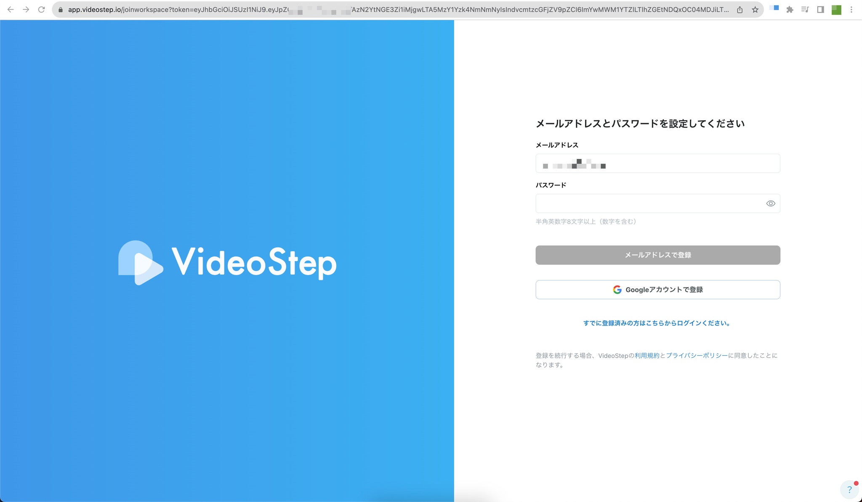Screen dimensions: 862x502
Task: Focus the パスワード input field
Action: tap(648, 203)
